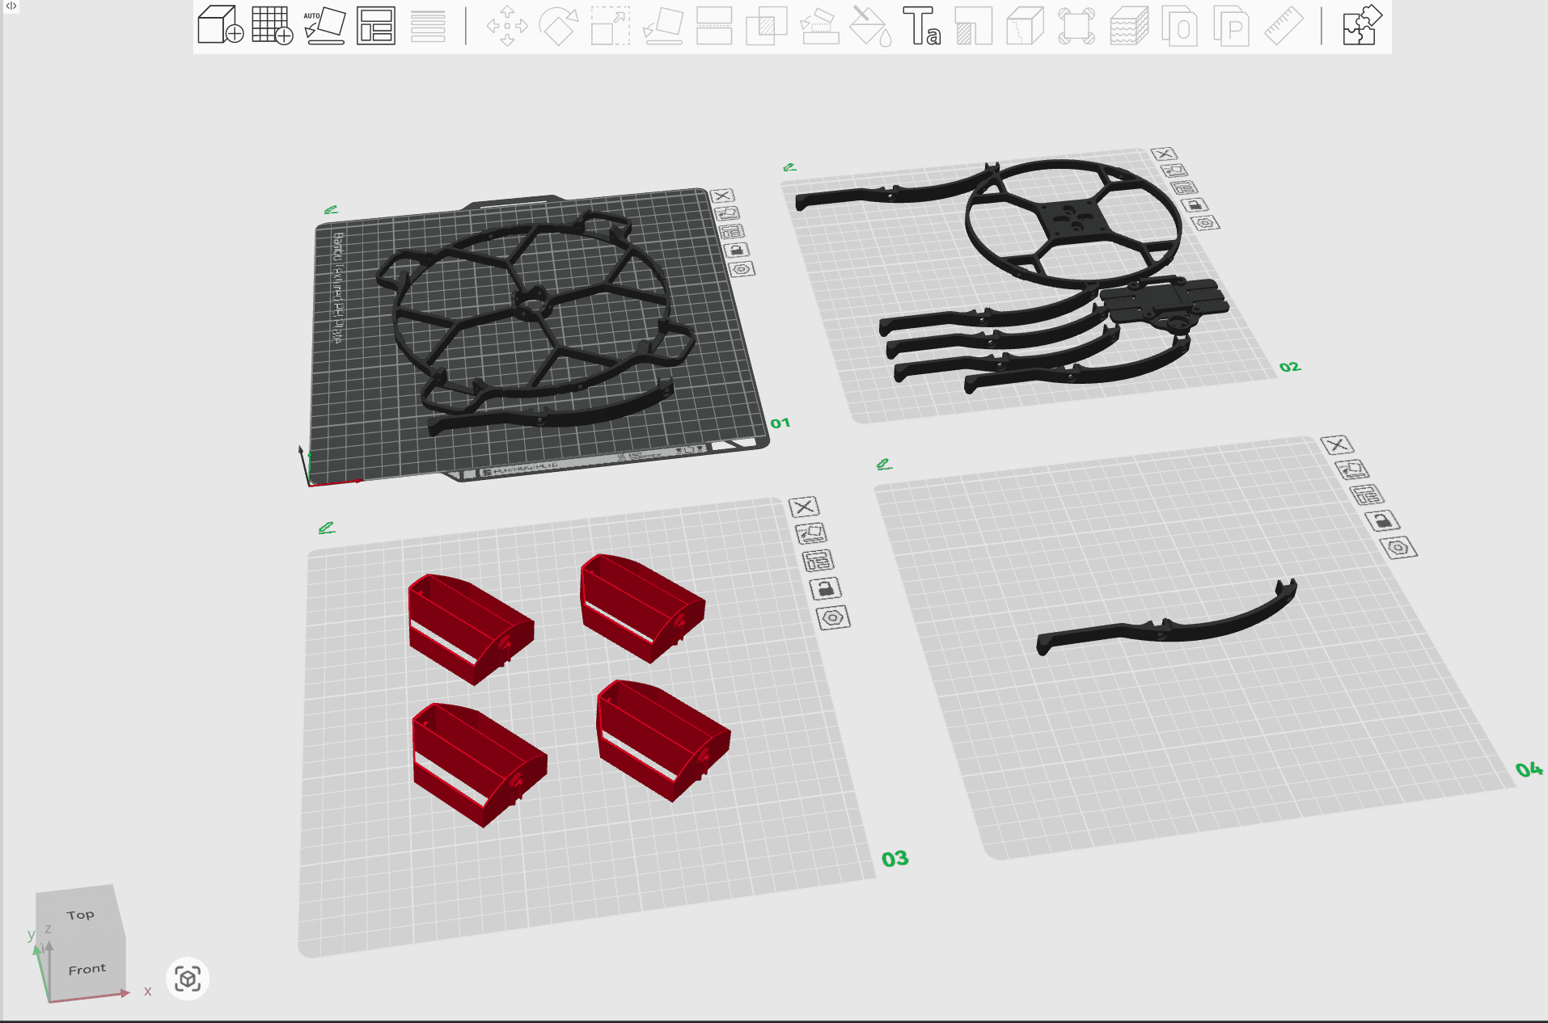Choose the Measure ruler tool
The width and height of the screenshot is (1548, 1023).
coord(1284,25)
